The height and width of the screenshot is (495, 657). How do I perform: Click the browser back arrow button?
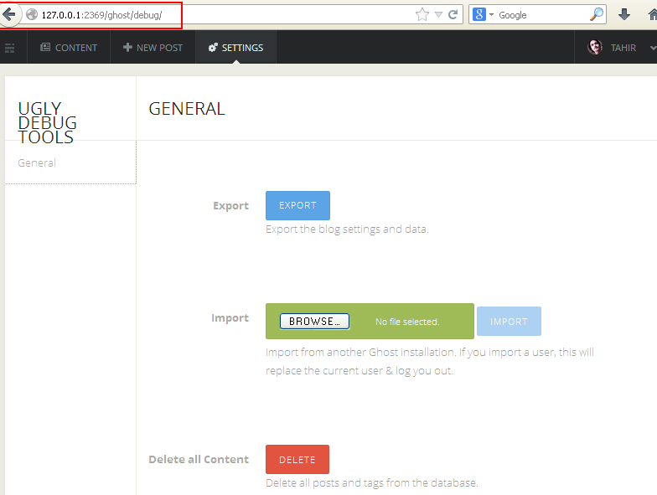point(9,14)
